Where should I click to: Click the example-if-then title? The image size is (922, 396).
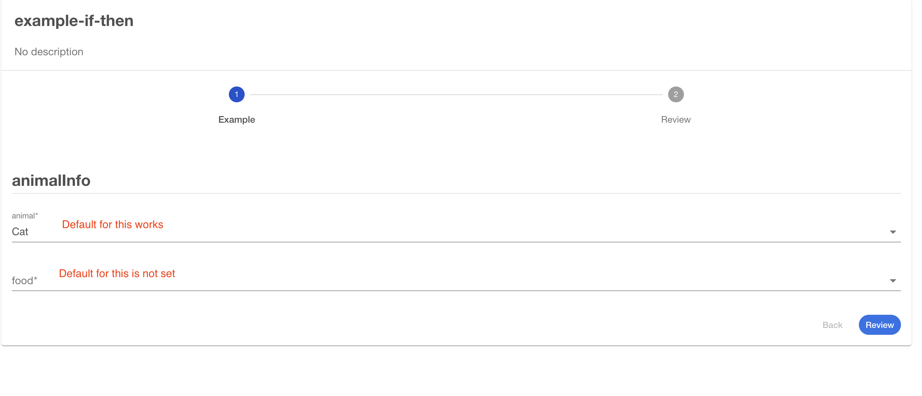[x=74, y=20]
